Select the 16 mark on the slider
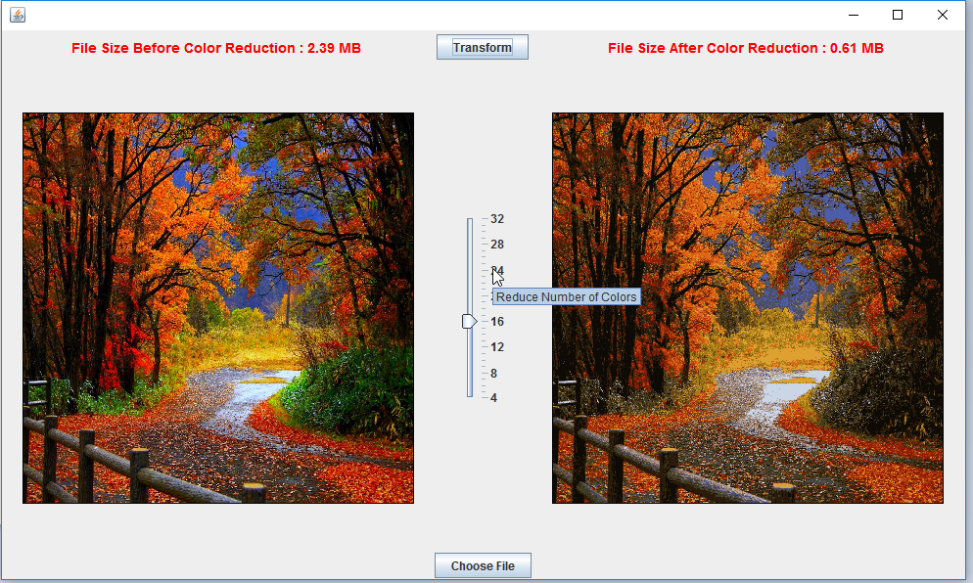This screenshot has width=973, height=583. pyautogui.click(x=497, y=321)
